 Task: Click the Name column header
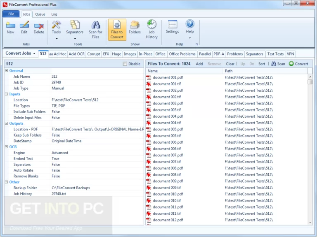(184, 71)
